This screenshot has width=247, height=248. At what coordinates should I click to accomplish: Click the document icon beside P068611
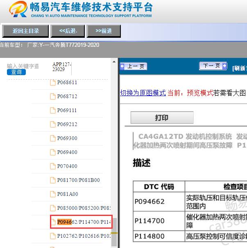[53, 83]
